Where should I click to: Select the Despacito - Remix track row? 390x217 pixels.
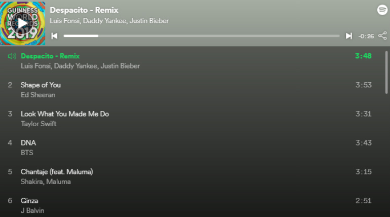189,61
